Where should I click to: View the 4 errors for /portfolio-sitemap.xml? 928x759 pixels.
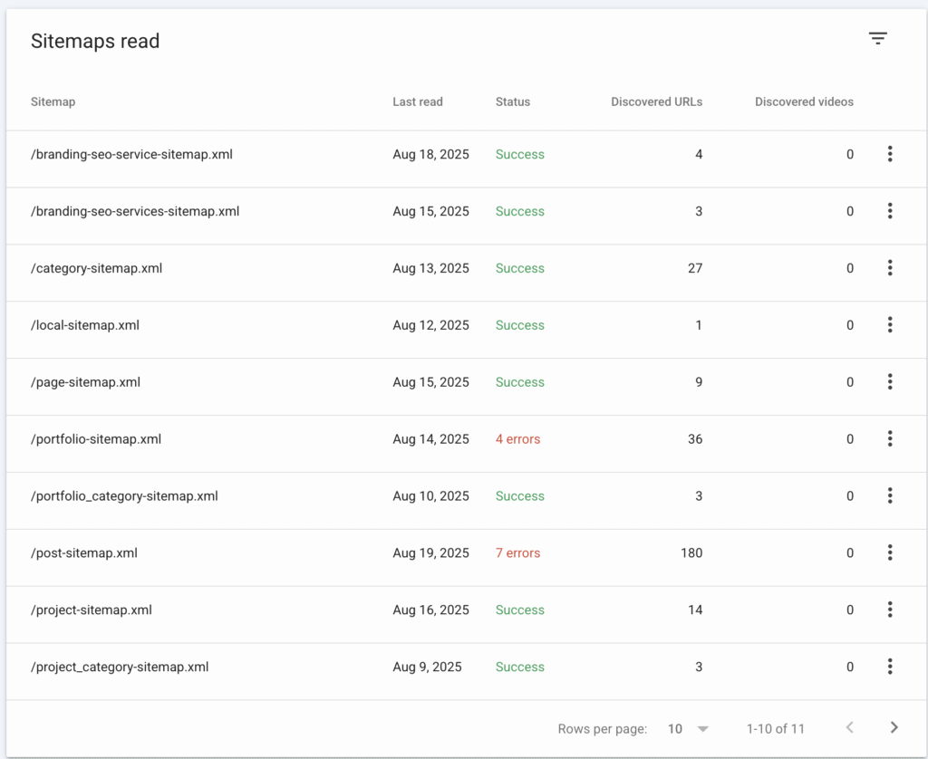(517, 439)
